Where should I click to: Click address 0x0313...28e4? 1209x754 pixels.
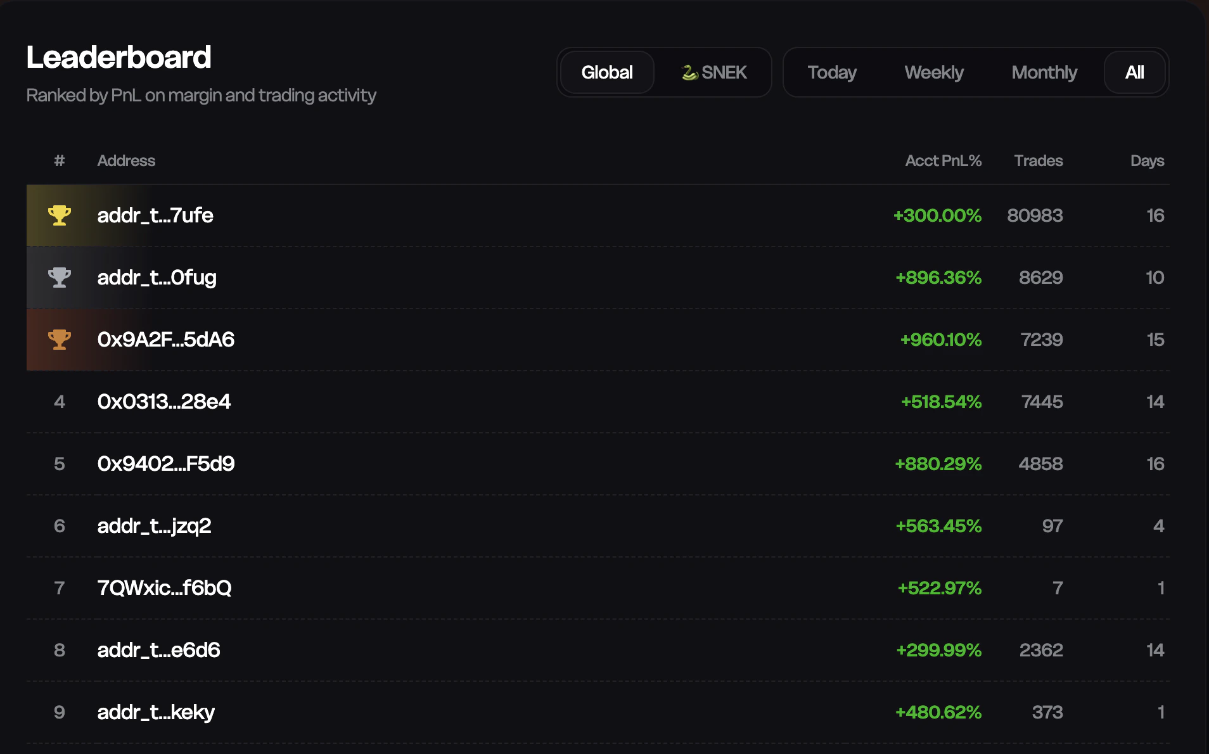[x=164, y=402]
